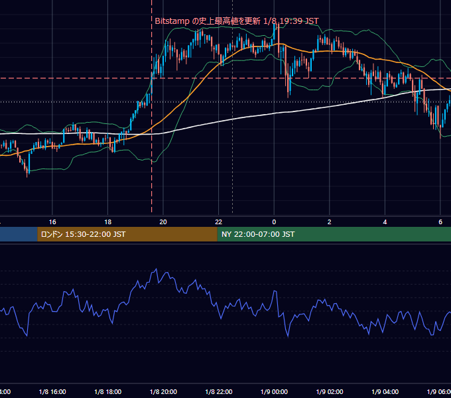Viewport: 451px width, 398px height.
Task: Click the hour label 2 on the upper time axis
Action: pyautogui.click(x=330, y=222)
